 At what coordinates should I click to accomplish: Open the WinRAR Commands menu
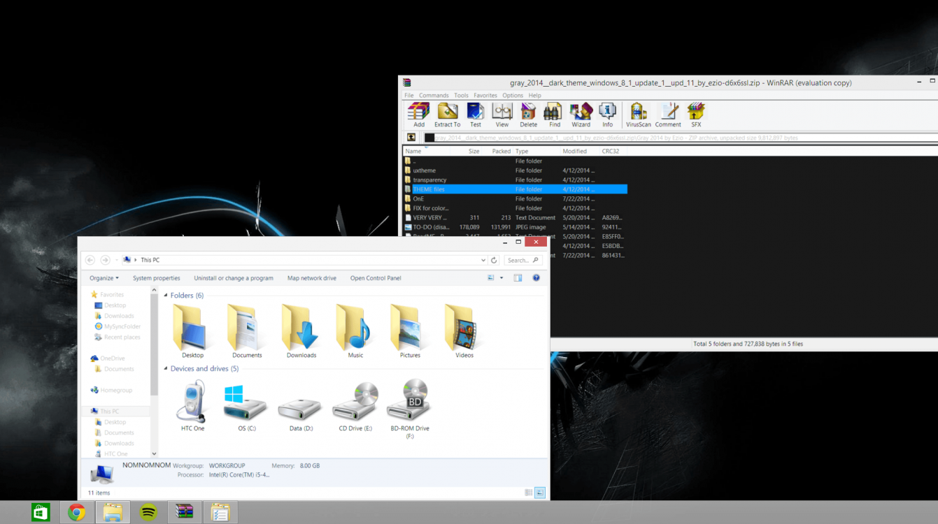pos(434,95)
